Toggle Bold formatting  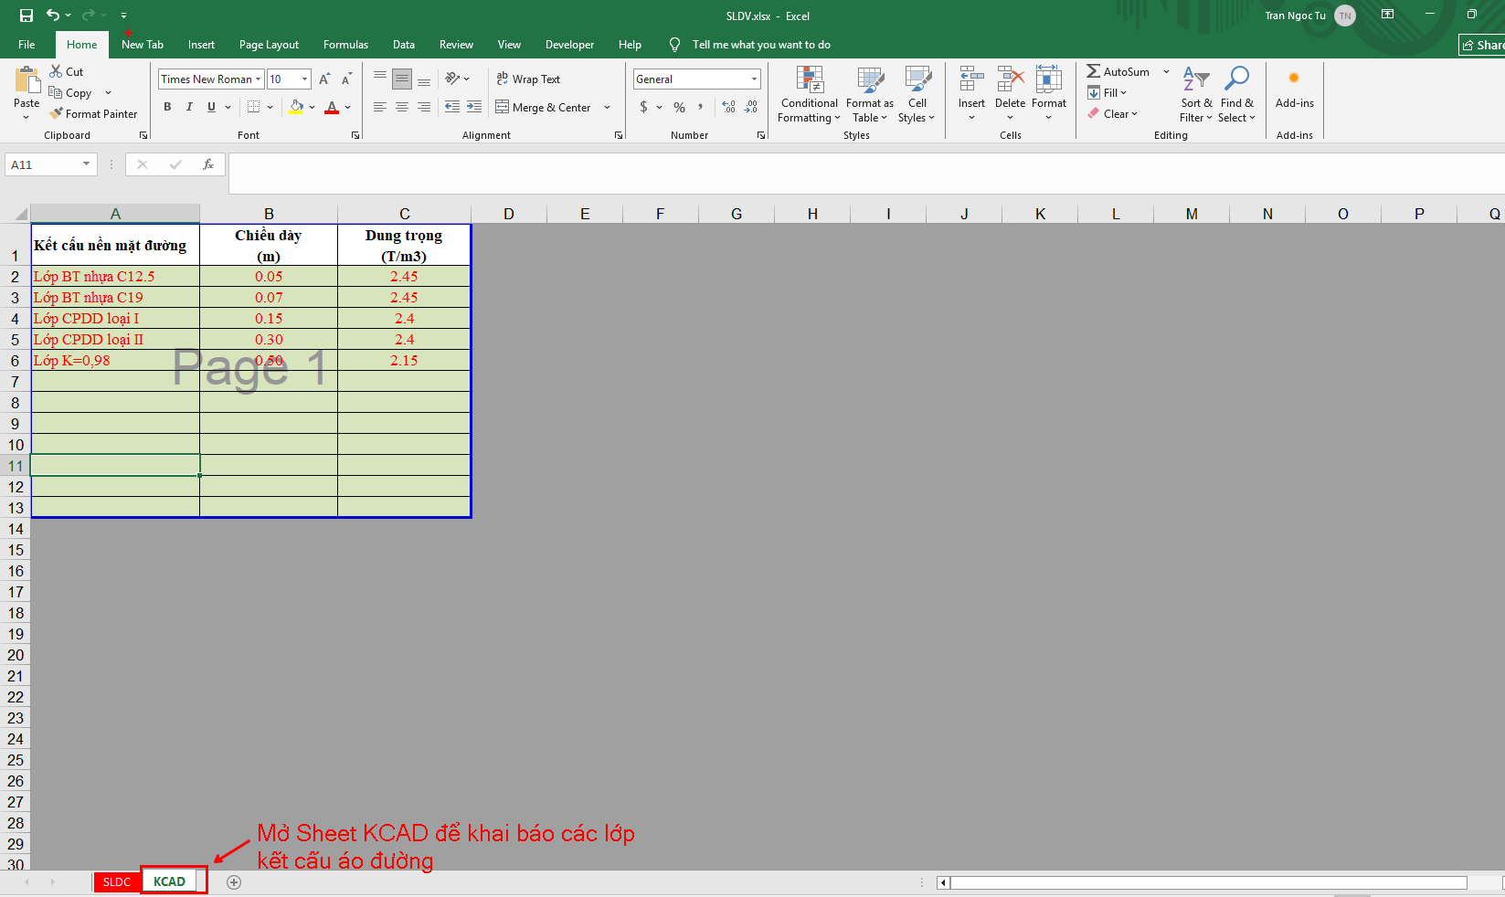[167, 107]
